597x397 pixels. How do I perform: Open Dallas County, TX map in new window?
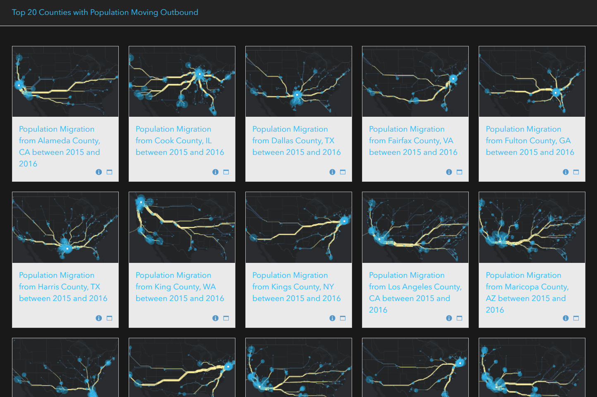click(x=343, y=172)
